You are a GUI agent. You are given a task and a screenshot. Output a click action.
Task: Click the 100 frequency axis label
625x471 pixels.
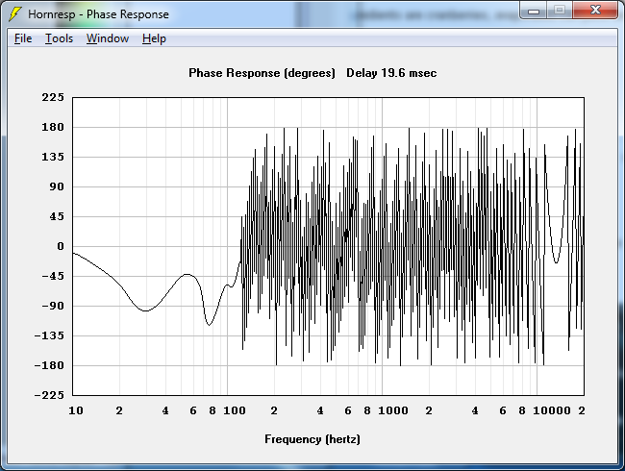click(235, 410)
